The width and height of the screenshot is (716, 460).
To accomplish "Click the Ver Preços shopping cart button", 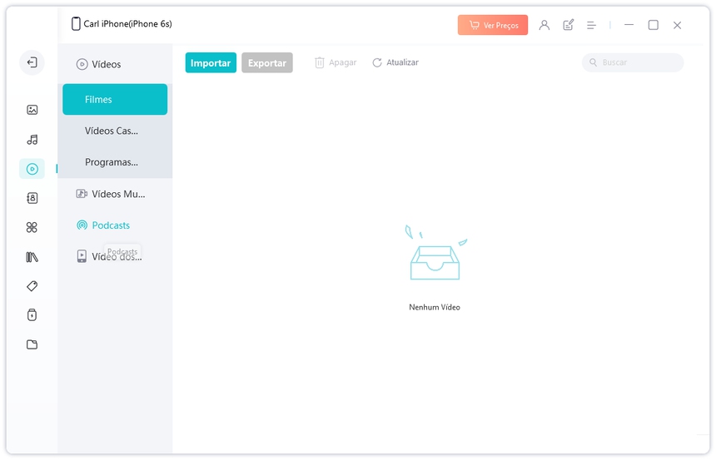I will pos(493,25).
